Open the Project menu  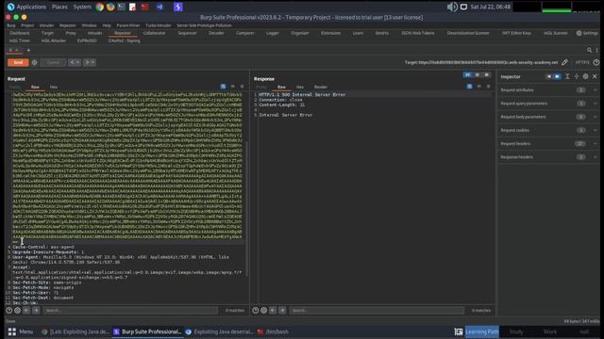pyautogui.click(x=27, y=25)
